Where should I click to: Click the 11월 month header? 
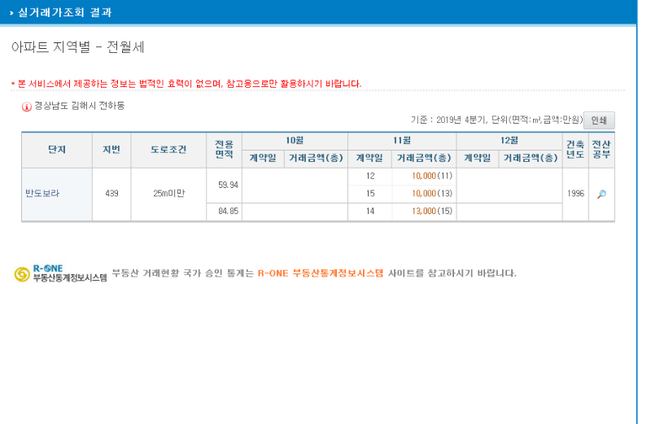402,141
